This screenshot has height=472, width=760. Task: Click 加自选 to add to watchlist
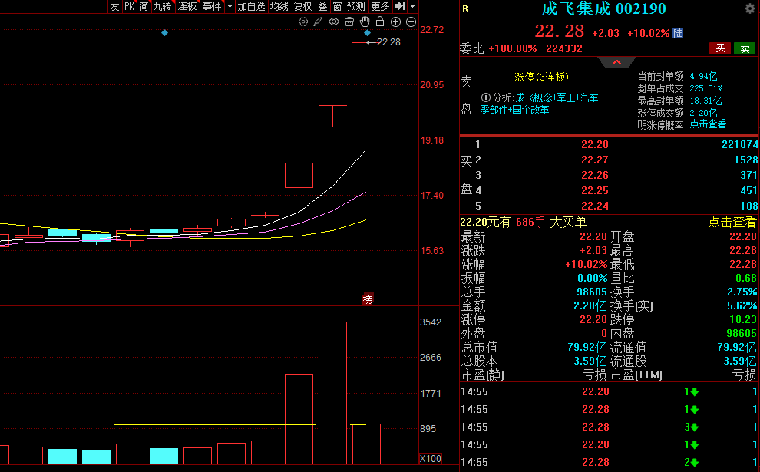(252, 6)
